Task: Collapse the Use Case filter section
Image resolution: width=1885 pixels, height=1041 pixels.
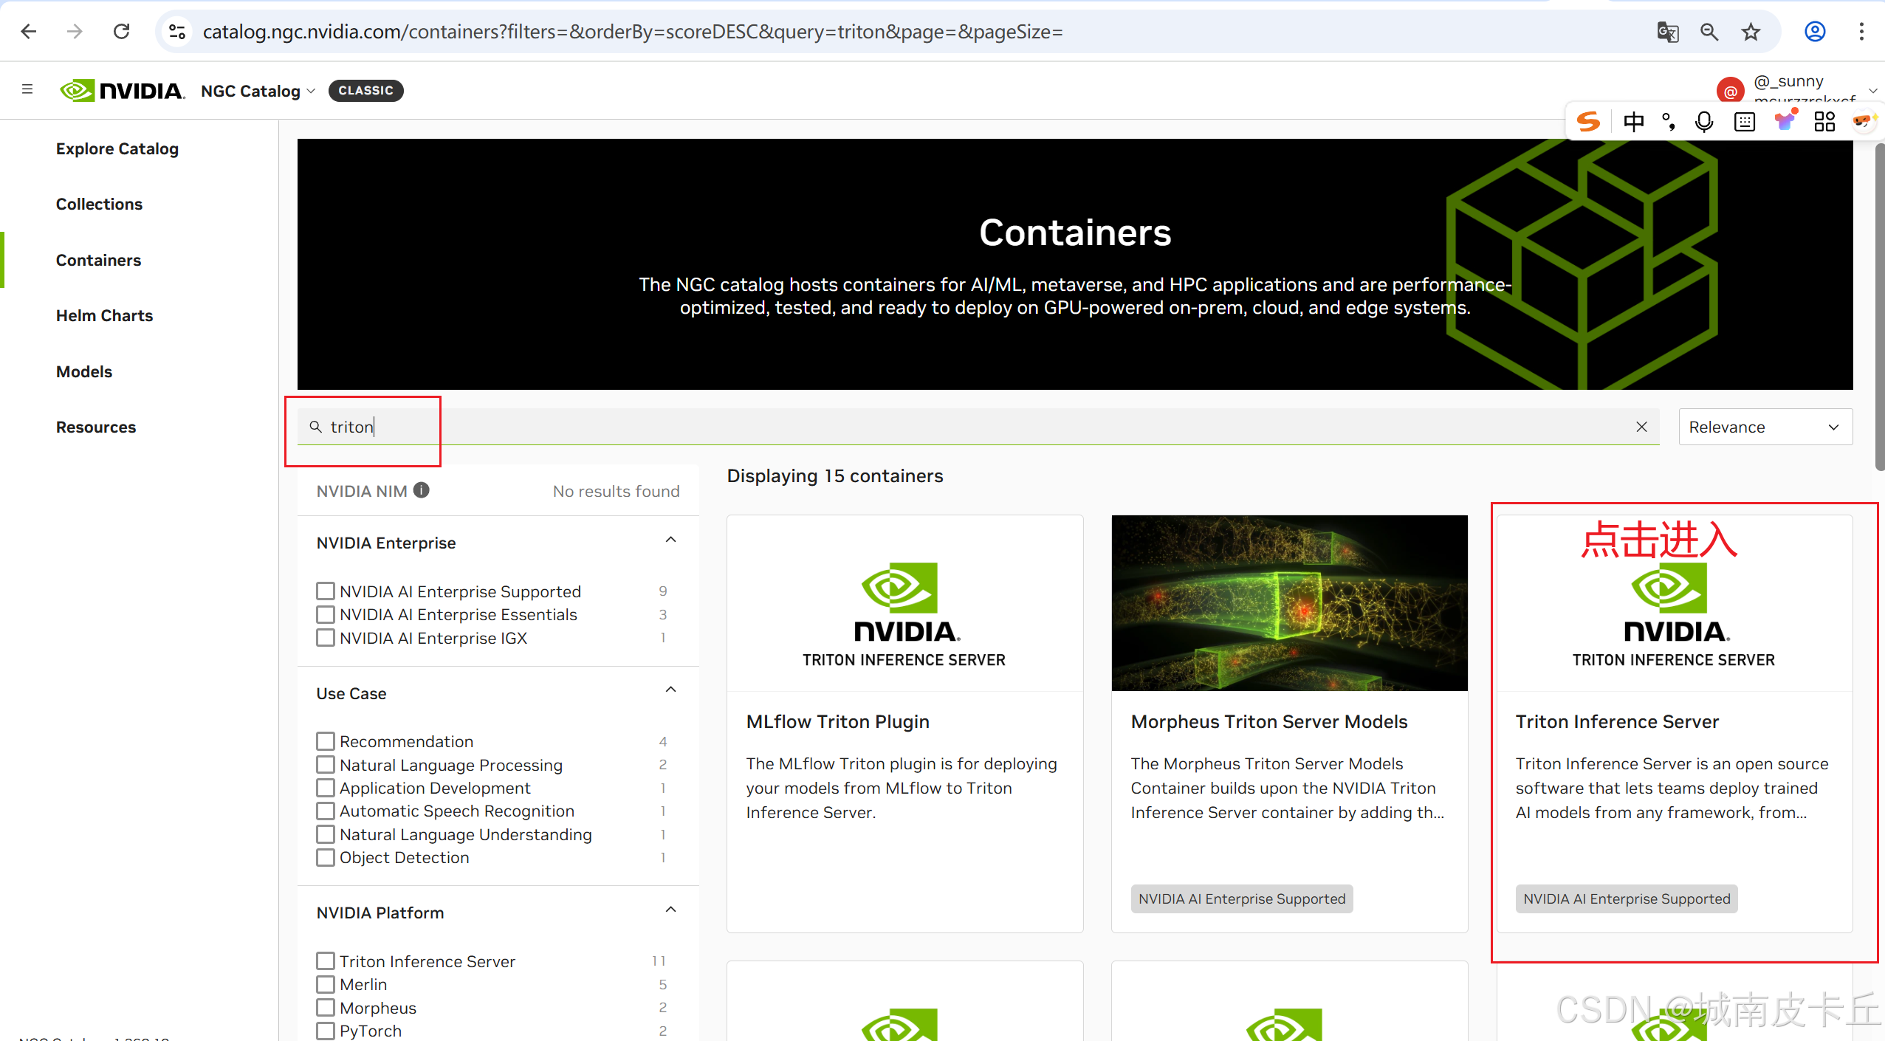Action: (670, 690)
